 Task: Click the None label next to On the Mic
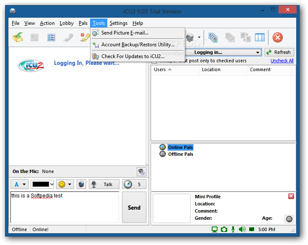[48, 171]
